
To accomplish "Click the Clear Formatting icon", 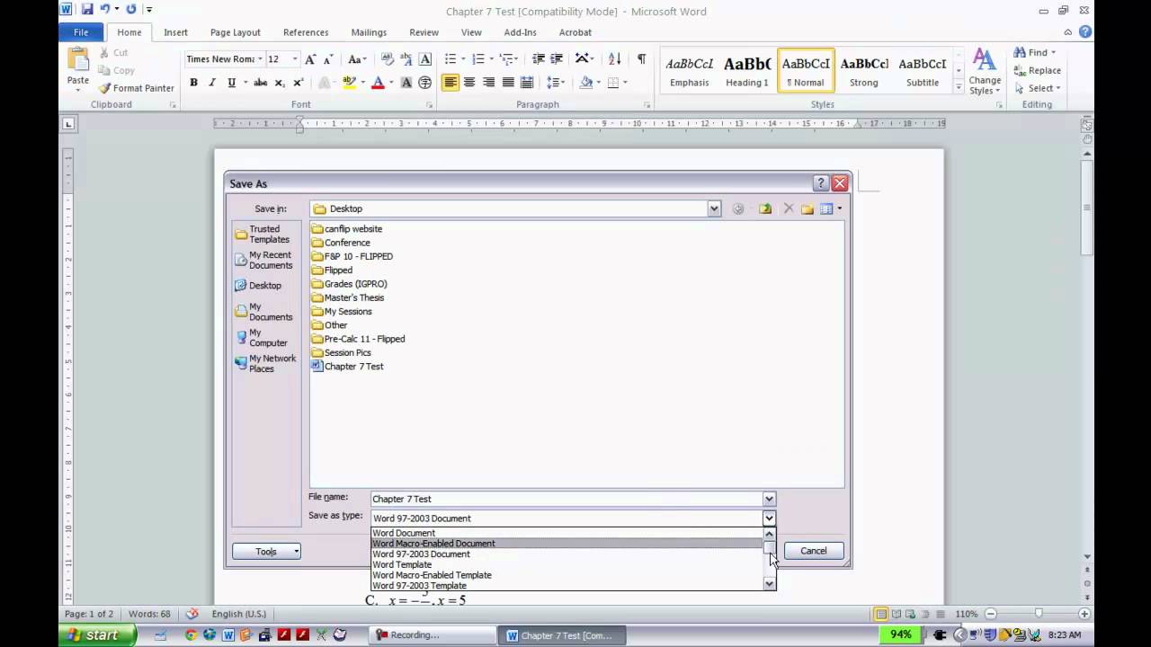I will (x=388, y=59).
